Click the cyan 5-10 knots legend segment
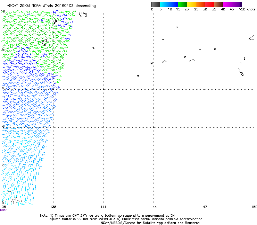Viewport: 257px width, 225px height. coord(165,4)
